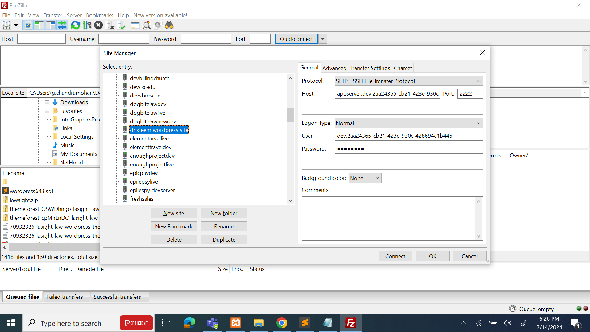The height and width of the screenshot is (332, 590).
Task: Click Reconnect to last server icon
Action: point(121,25)
